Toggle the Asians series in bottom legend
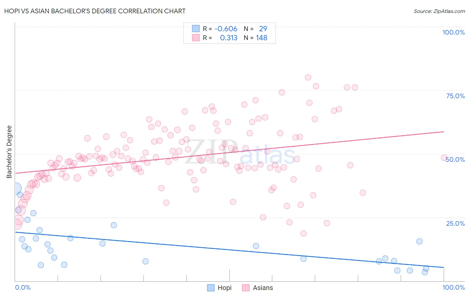 pos(258,288)
